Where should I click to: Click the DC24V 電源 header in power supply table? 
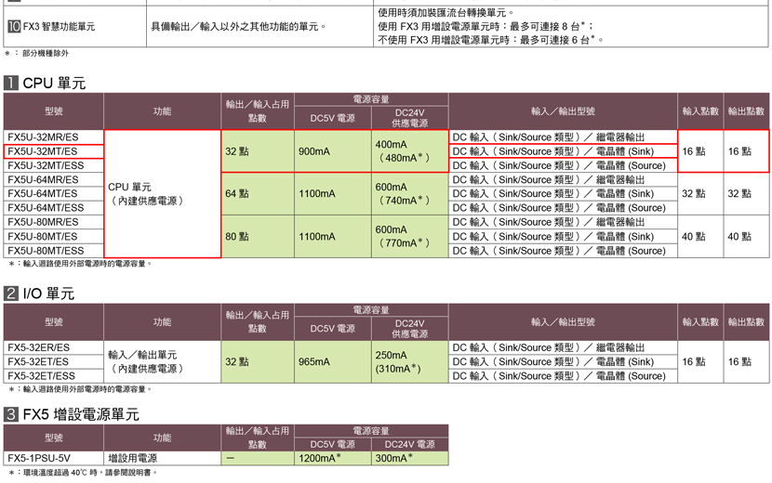pyautogui.click(x=409, y=444)
